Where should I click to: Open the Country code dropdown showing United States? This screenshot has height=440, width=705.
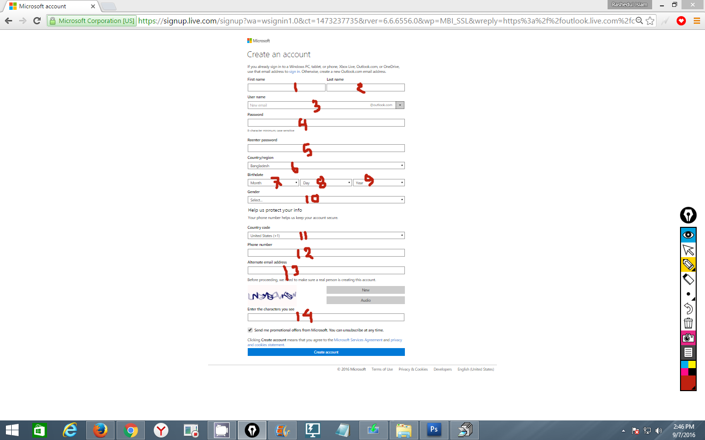(326, 236)
